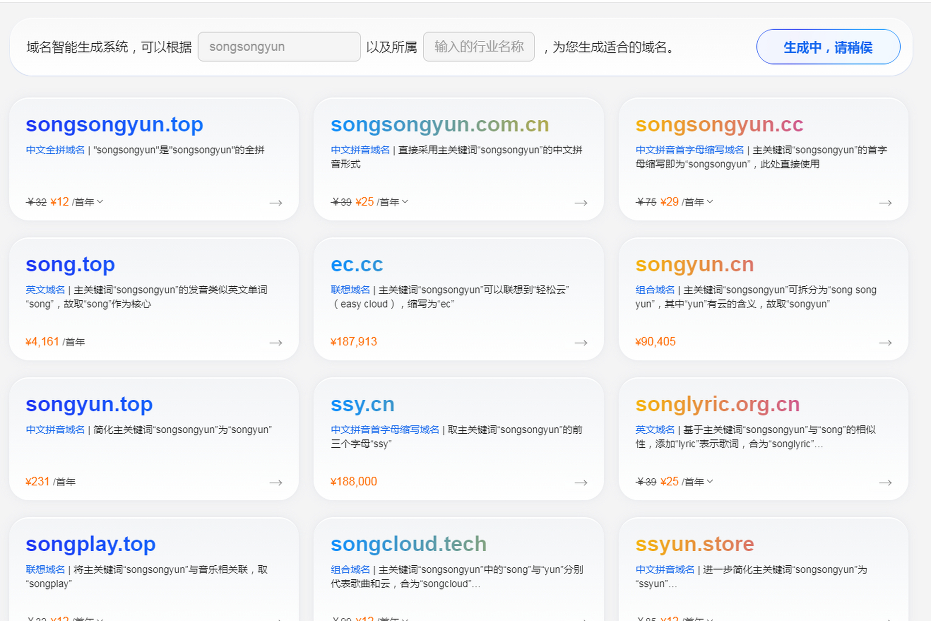Click the 中文拼音域名 tag under songsongyun.com.cn

pyautogui.click(x=360, y=150)
